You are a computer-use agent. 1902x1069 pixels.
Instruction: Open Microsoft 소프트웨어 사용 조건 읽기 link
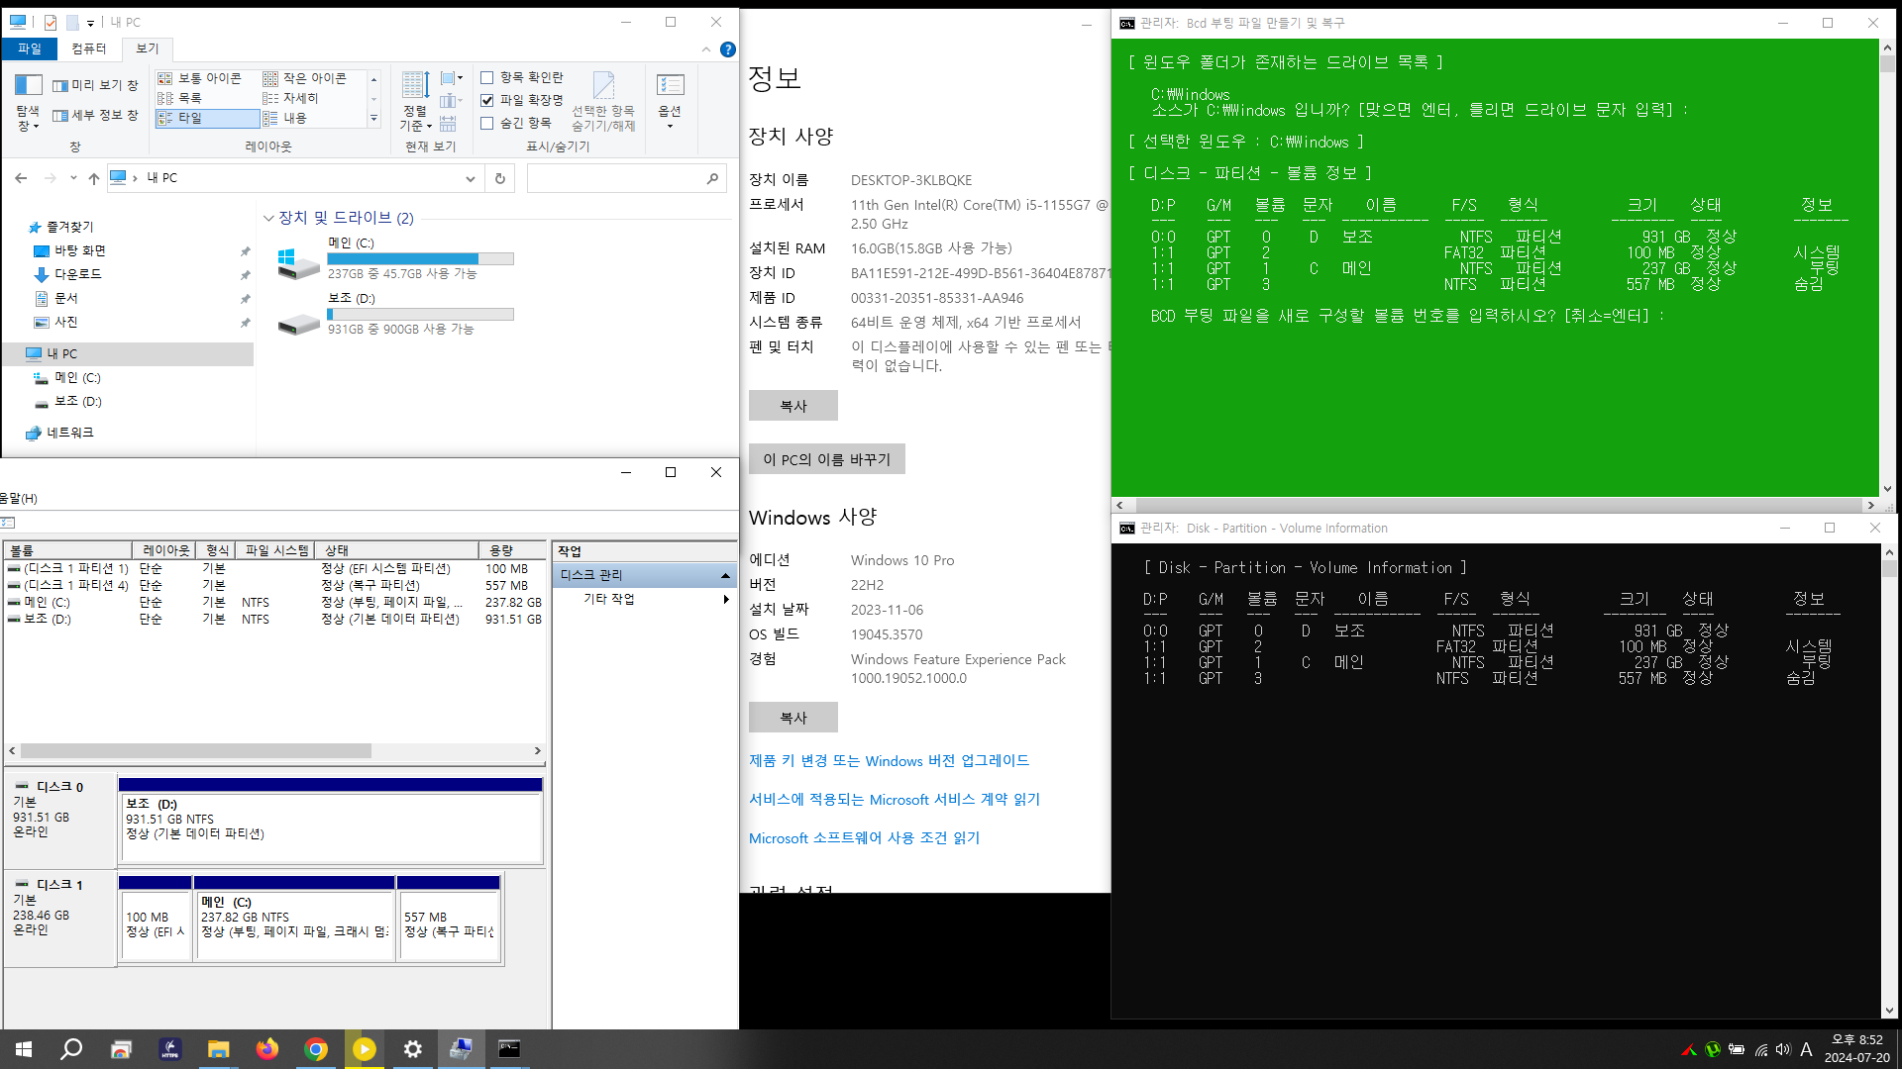pyautogui.click(x=864, y=837)
